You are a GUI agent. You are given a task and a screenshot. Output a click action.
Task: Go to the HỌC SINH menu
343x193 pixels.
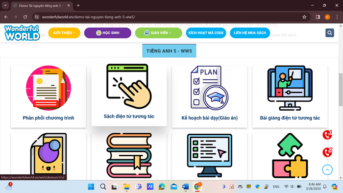tap(108, 33)
